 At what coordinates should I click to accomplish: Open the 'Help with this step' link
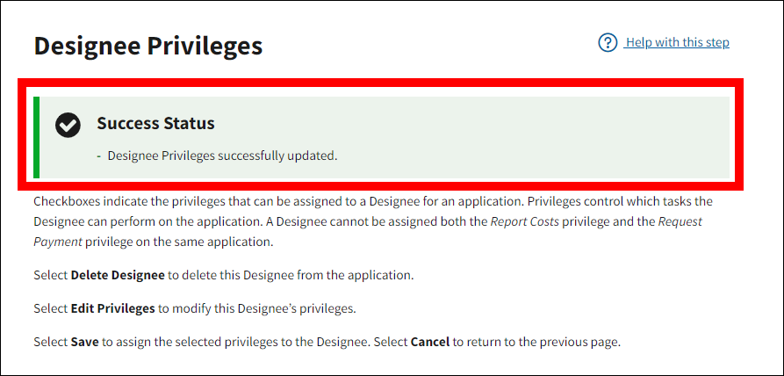[x=677, y=42]
